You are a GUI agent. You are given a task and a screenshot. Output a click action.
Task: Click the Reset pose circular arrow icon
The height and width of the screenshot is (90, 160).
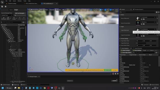(8, 18)
